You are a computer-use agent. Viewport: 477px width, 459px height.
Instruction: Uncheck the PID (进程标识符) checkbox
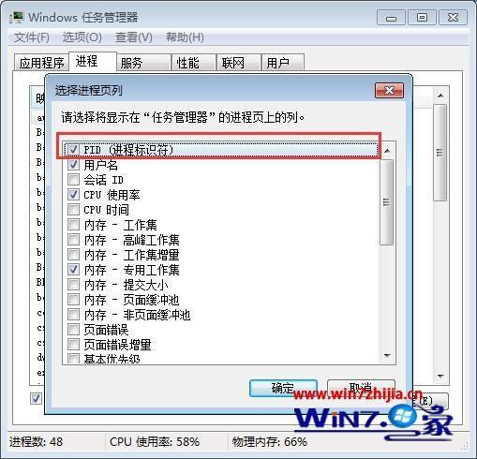73,149
